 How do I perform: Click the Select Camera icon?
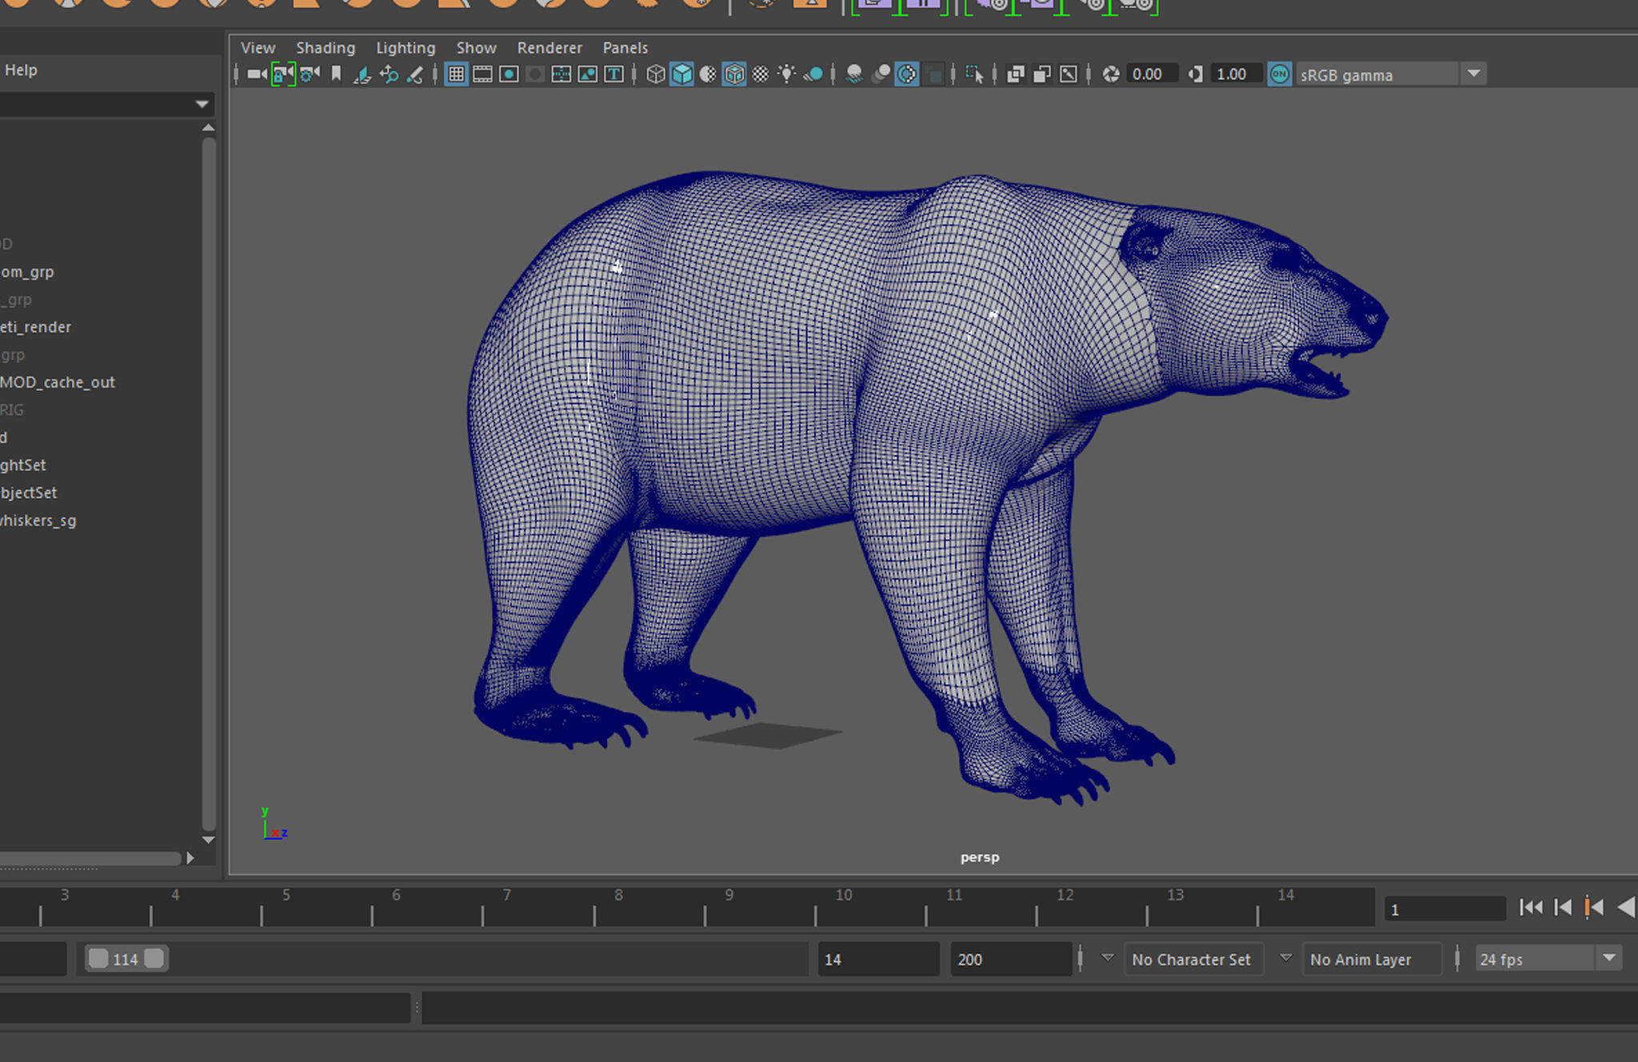point(257,74)
